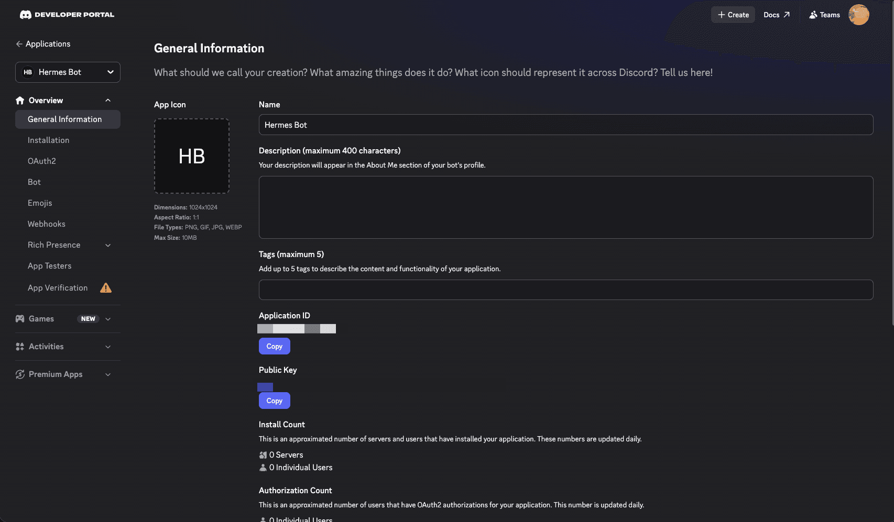Click the Tags input field

click(x=566, y=290)
